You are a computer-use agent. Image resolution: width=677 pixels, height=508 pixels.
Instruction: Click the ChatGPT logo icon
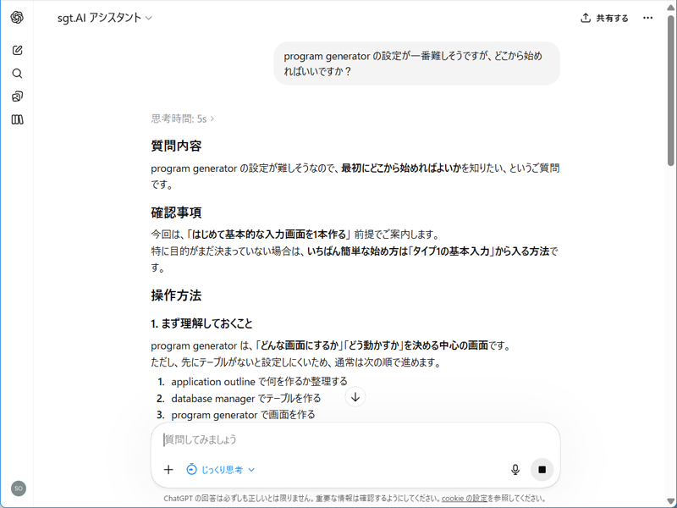click(x=17, y=17)
